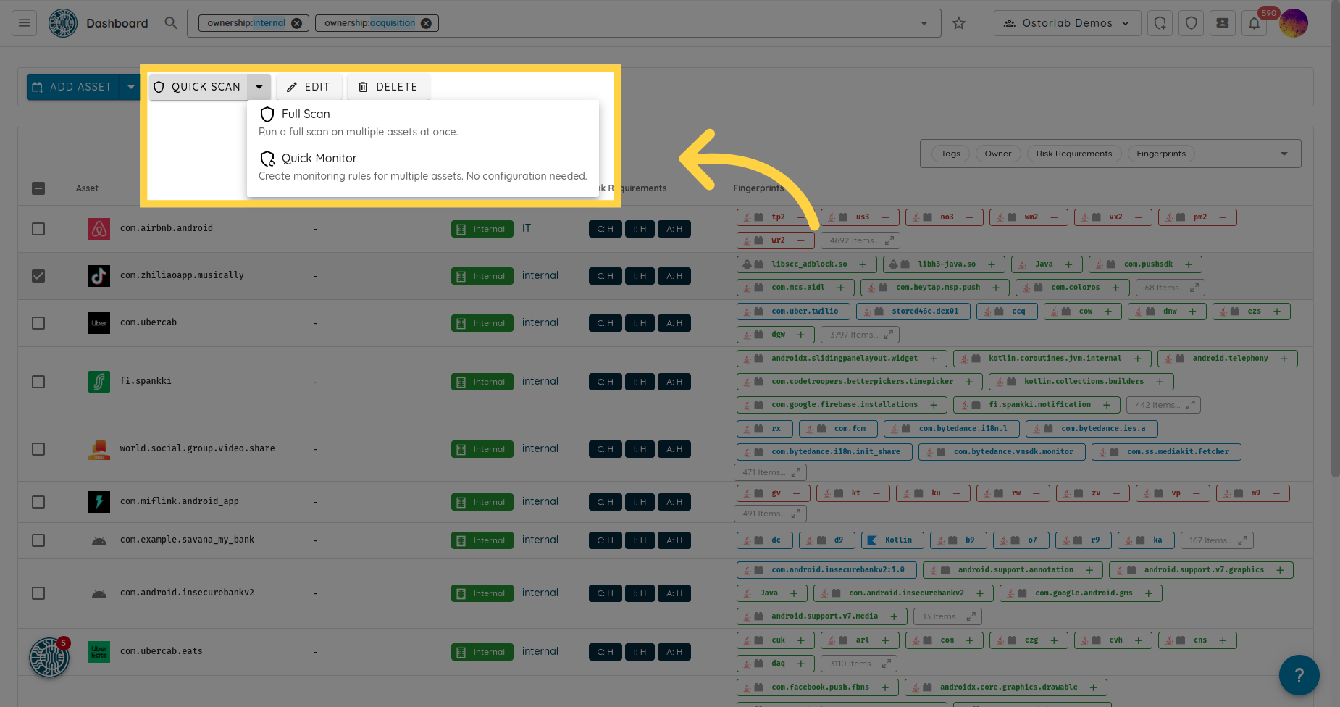The width and height of the screenshot is (1340, 707).
Task: Remove the ownership:acquisition filter chip
Action: tap(426, 23)
